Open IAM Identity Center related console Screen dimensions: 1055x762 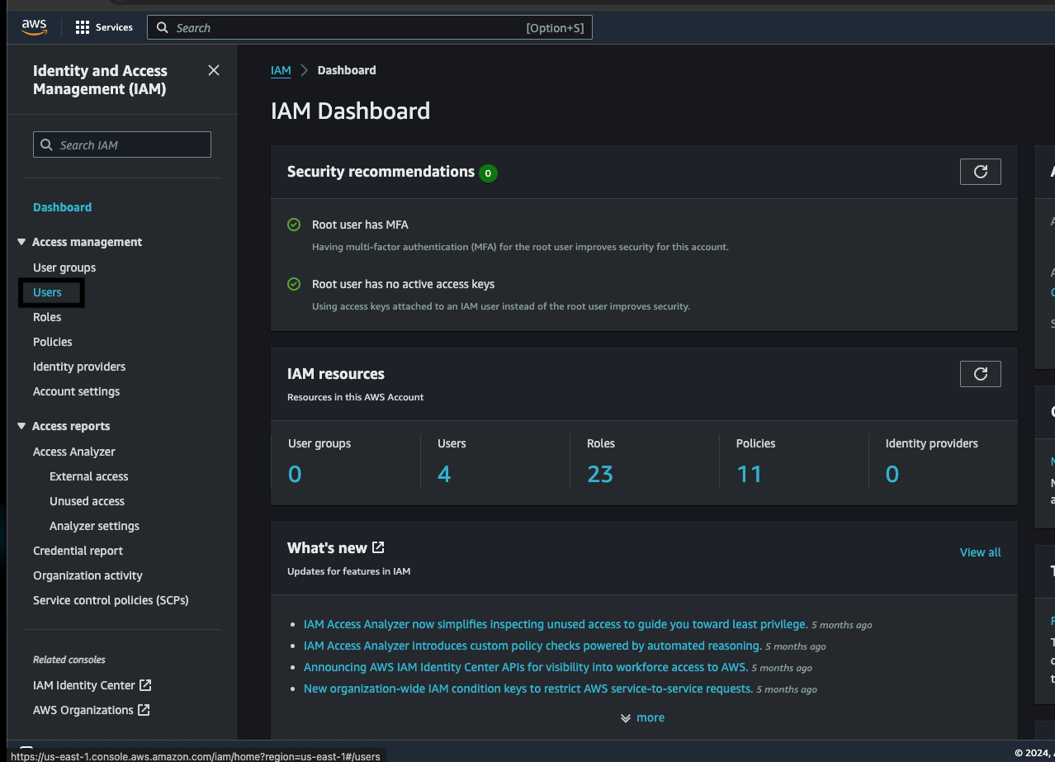click(x=84, y=685)
